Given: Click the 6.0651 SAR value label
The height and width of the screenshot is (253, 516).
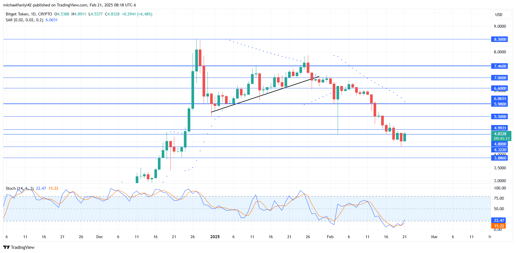Looking at the screenshot, I should (500, 99).
